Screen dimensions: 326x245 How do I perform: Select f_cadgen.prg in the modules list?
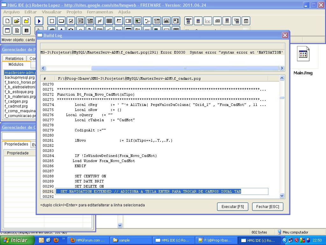pyautogui.click(x=16, y=101)
